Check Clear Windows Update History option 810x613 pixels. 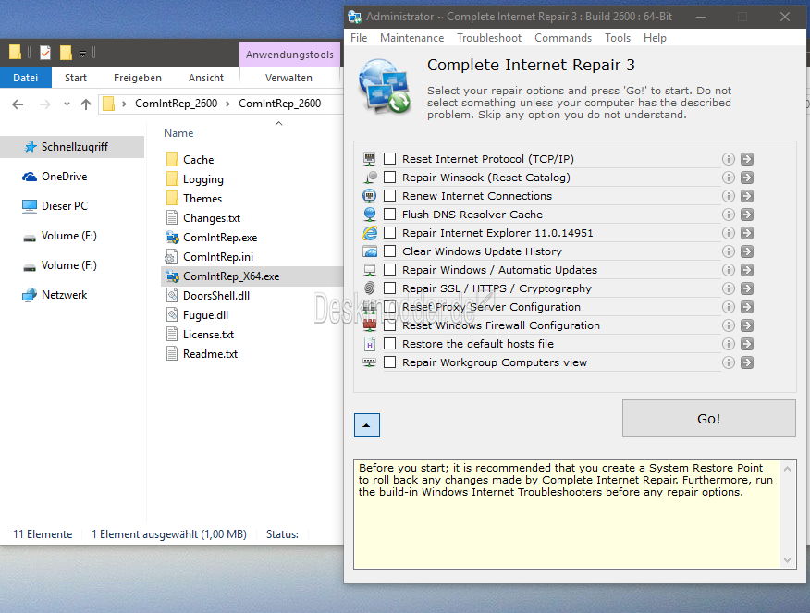[x=390, y=251]
